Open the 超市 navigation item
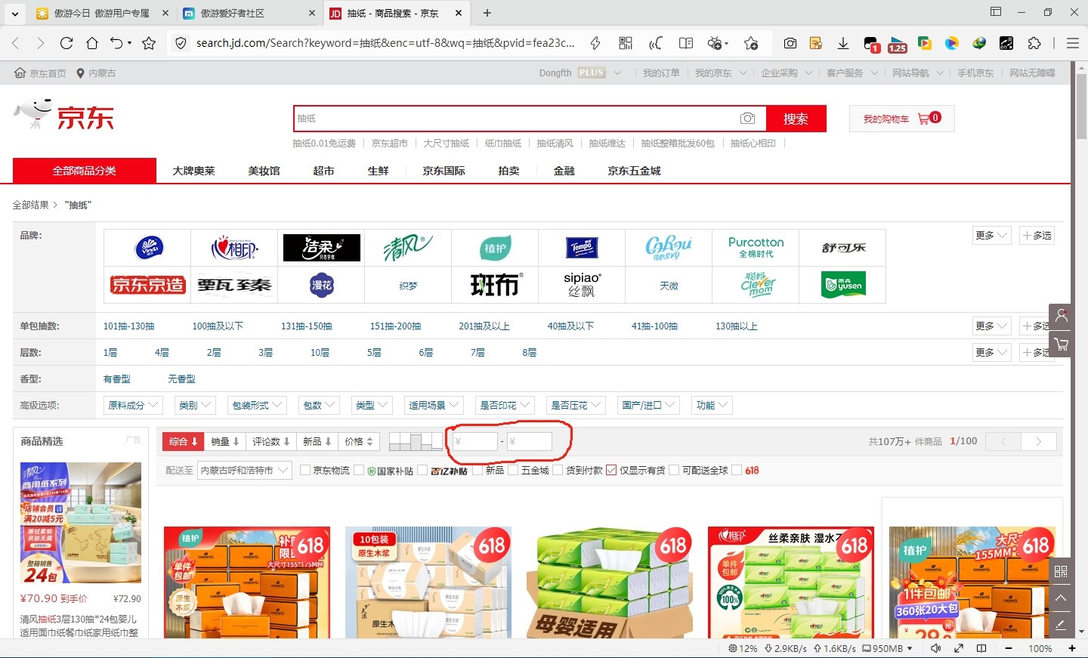 click(x=323, y=171)
